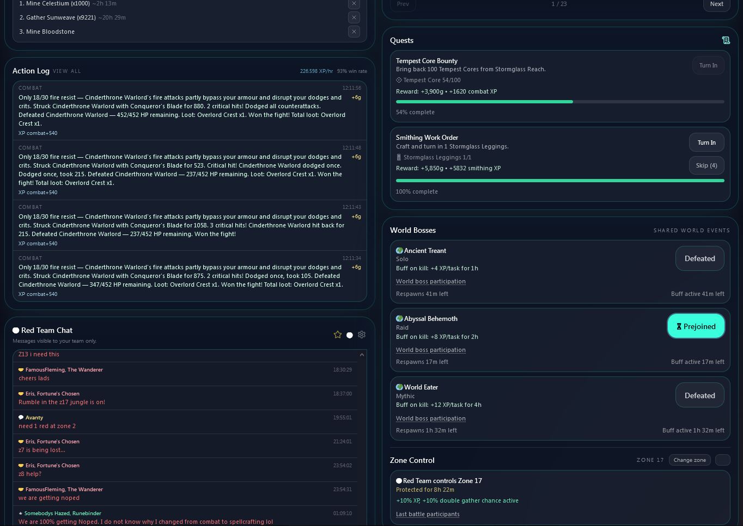Screen dimensions: 743x526
Task: Click the Avanty username in chat
Action: click(x=34, y=418)
